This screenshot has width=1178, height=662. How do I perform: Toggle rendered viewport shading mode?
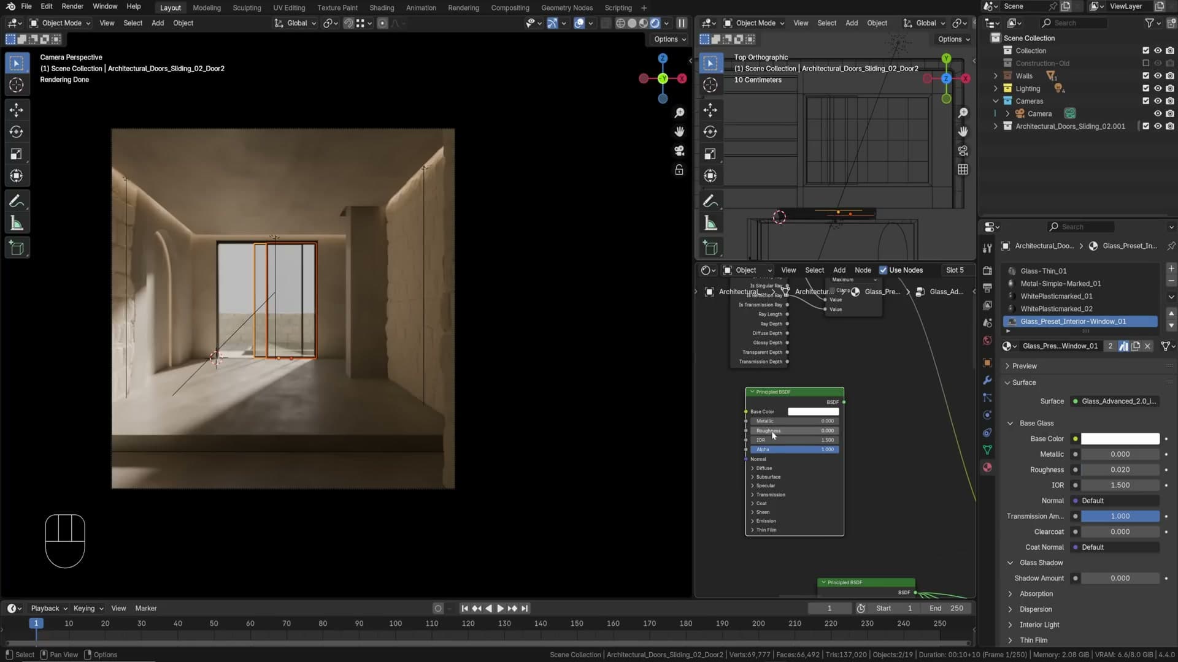point(655,23)
